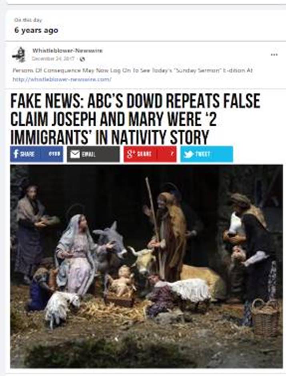Screen dimensions: 286x376
Task: Open the Whistleblower-Newswire page avatar
Action: click(19, 55)
